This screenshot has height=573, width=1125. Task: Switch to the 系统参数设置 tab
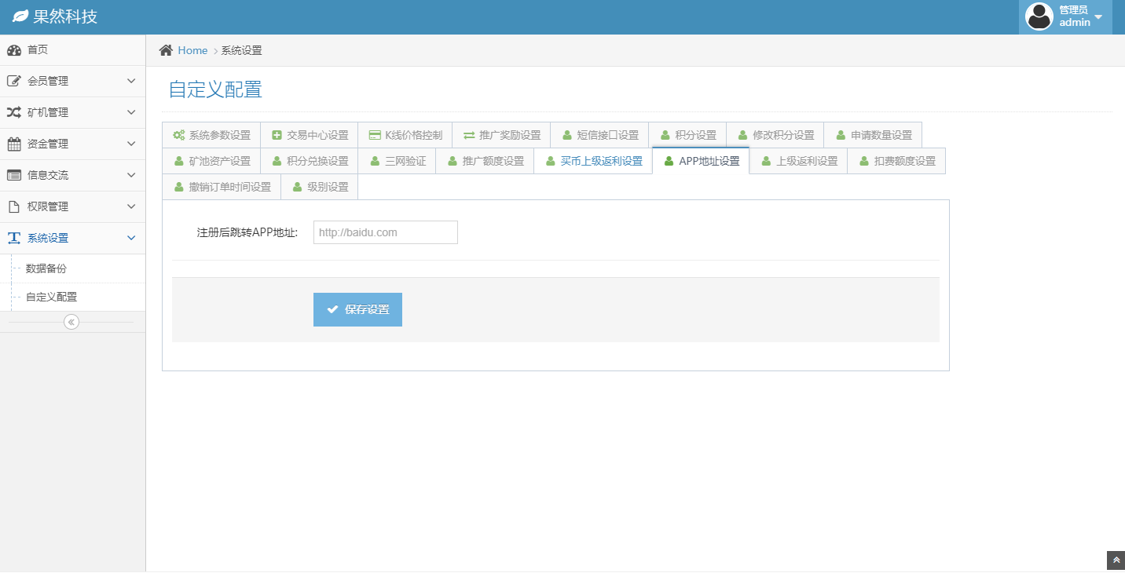(x=211, y=135)
